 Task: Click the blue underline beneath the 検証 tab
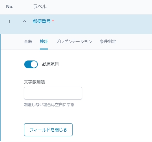[x=44, y=49]
